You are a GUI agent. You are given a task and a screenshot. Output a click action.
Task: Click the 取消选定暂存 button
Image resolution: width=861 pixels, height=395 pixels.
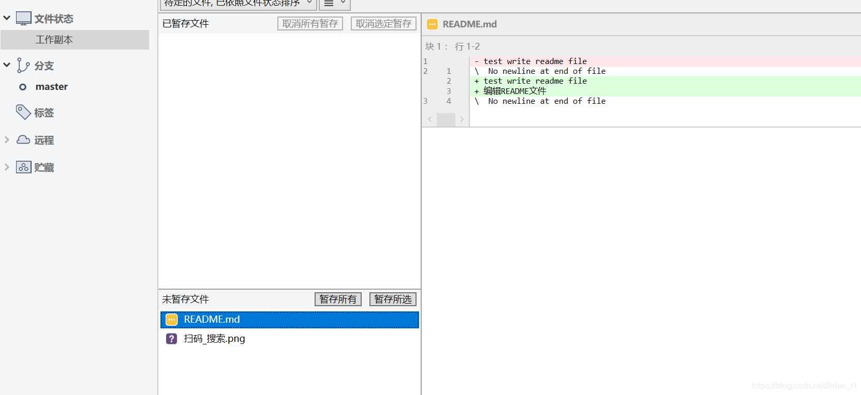point(383,24)
